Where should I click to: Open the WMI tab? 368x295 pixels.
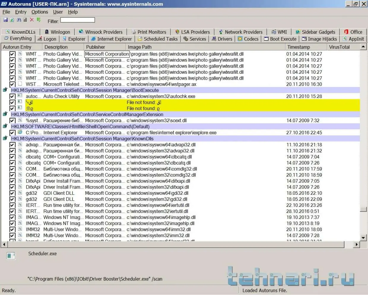pos(279,32)
